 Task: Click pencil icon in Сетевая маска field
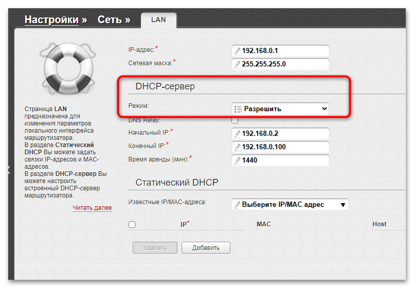[x=237, y=64]
